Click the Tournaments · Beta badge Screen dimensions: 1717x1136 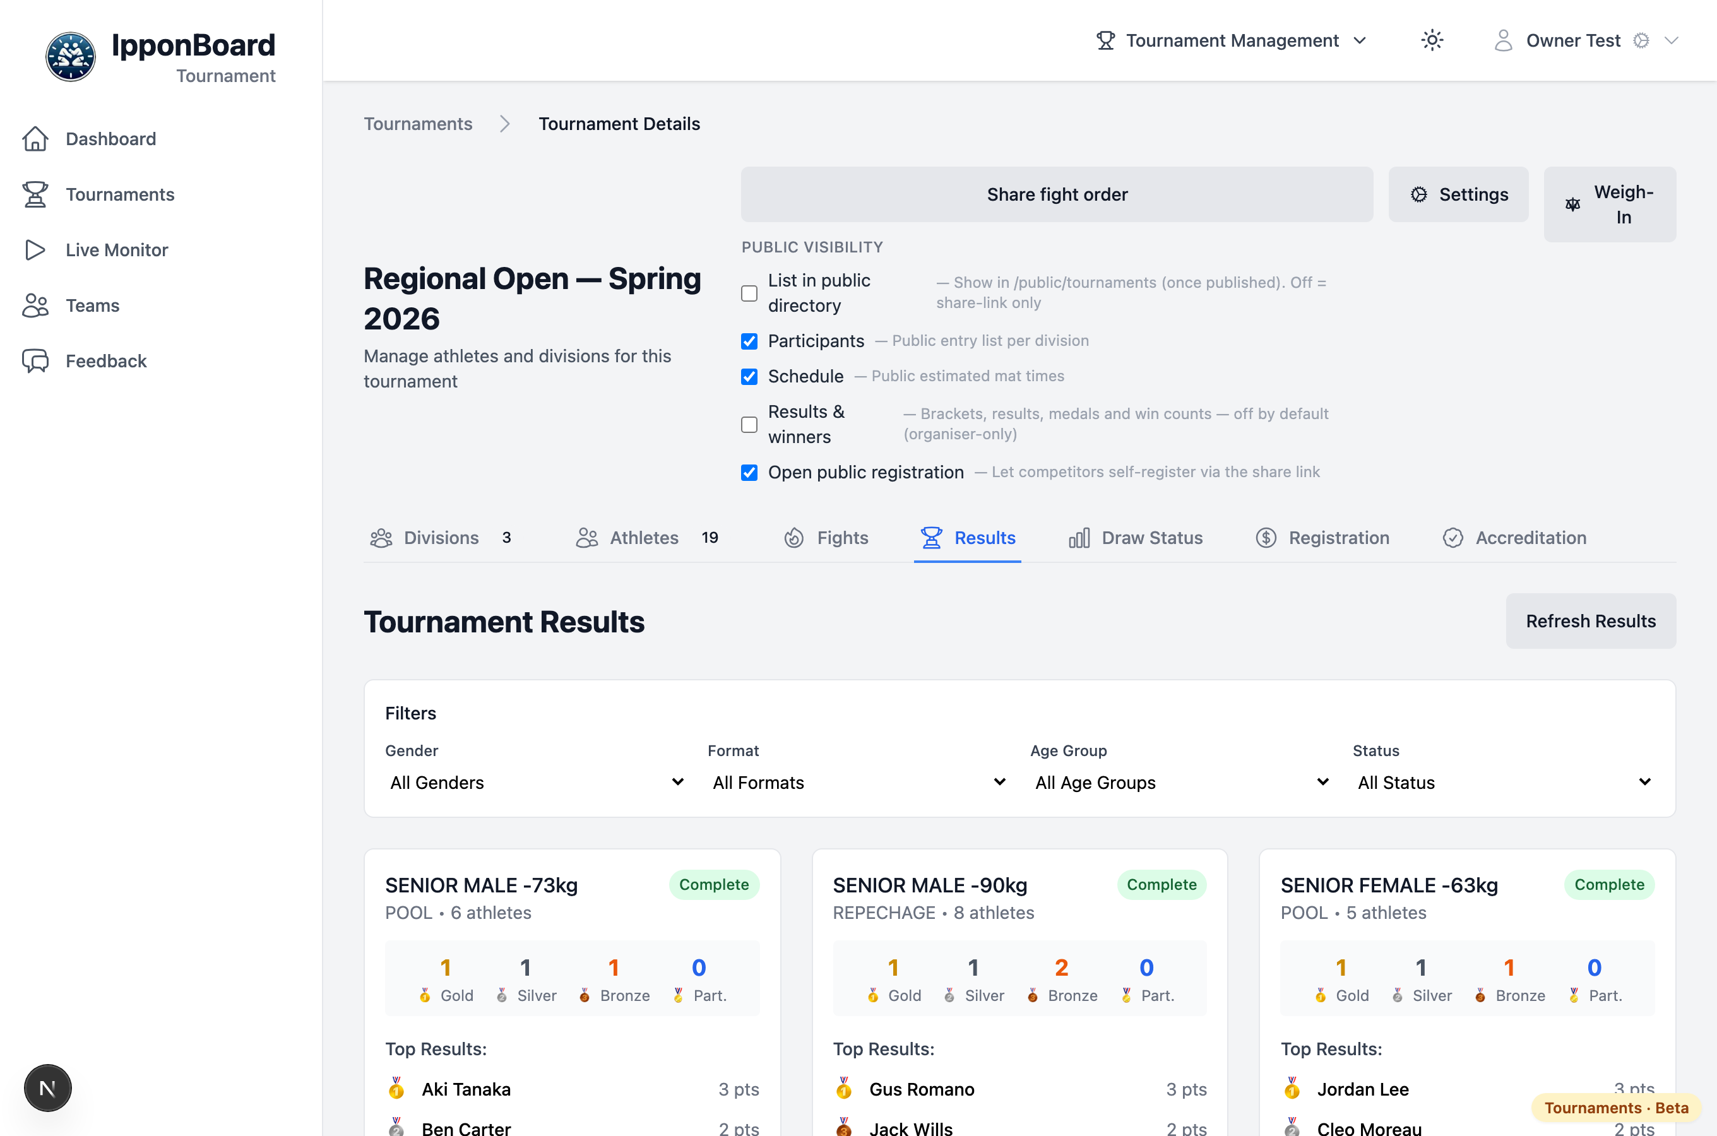click(1616, 1108)
